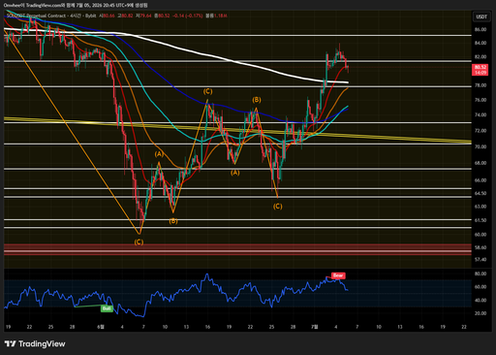Click the red Bear divergence label on RSI
Viewport: 496px width, 355px height.
pos(338,275)
